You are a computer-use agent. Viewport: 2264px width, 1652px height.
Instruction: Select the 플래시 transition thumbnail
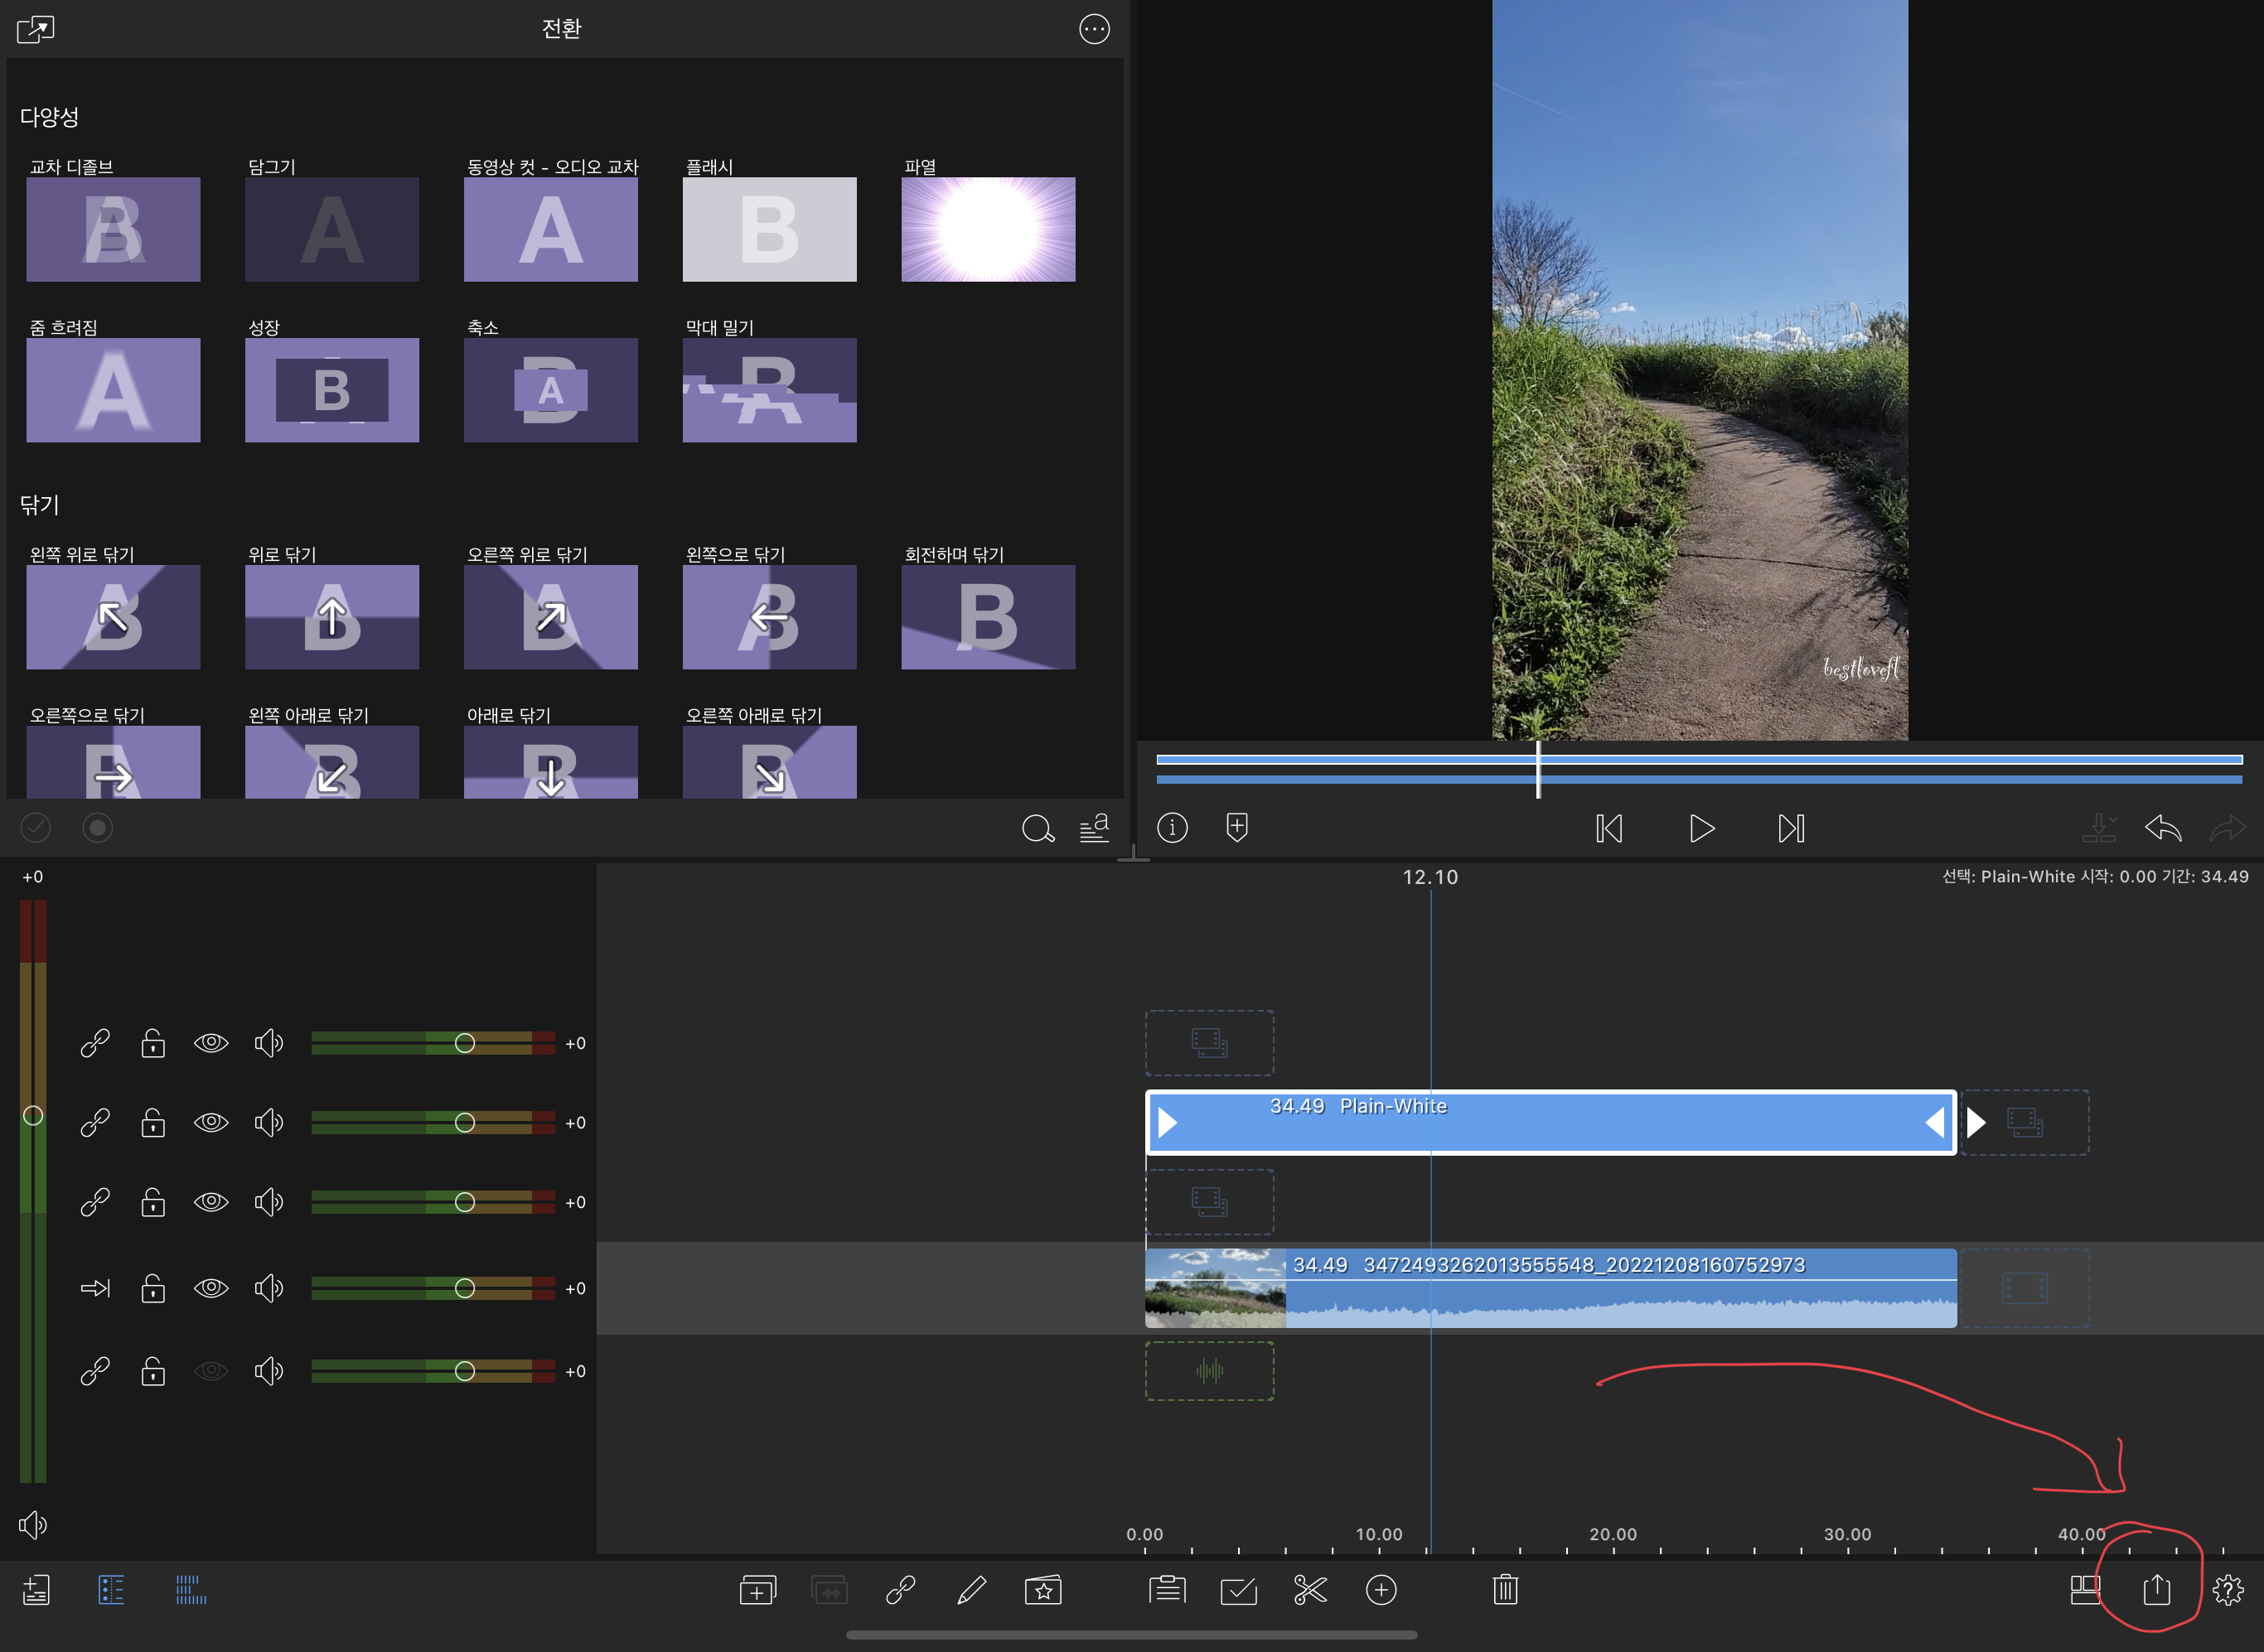point(769,229)
